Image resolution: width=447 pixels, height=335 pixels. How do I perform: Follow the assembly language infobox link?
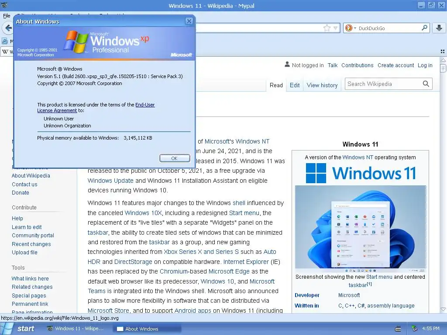pos(391,306)
